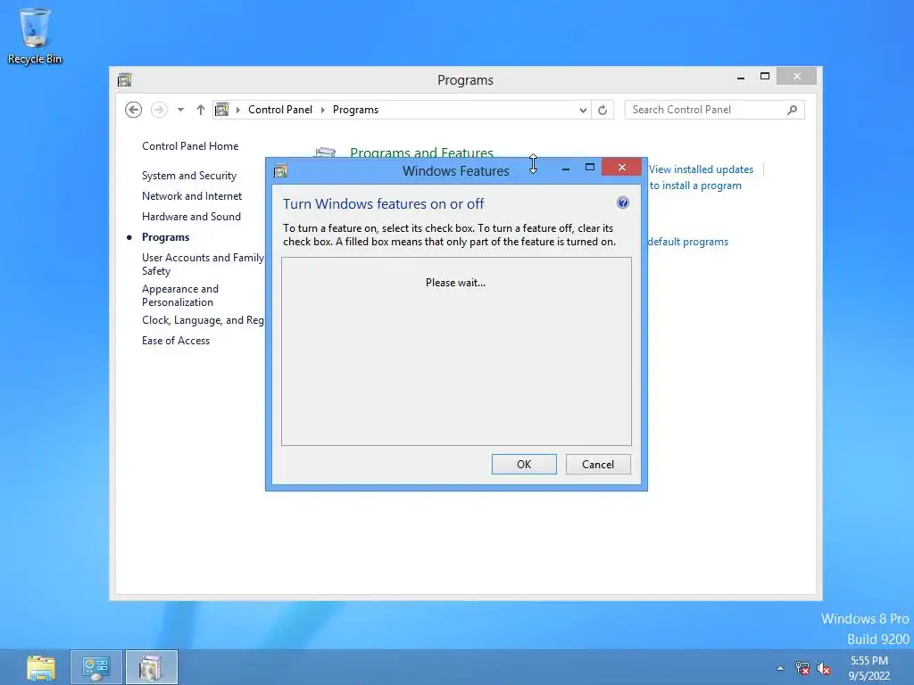Image resolution: width=914 pixels, height=685 pixels.
Task: Click View installed updates link
Action: 702,169
